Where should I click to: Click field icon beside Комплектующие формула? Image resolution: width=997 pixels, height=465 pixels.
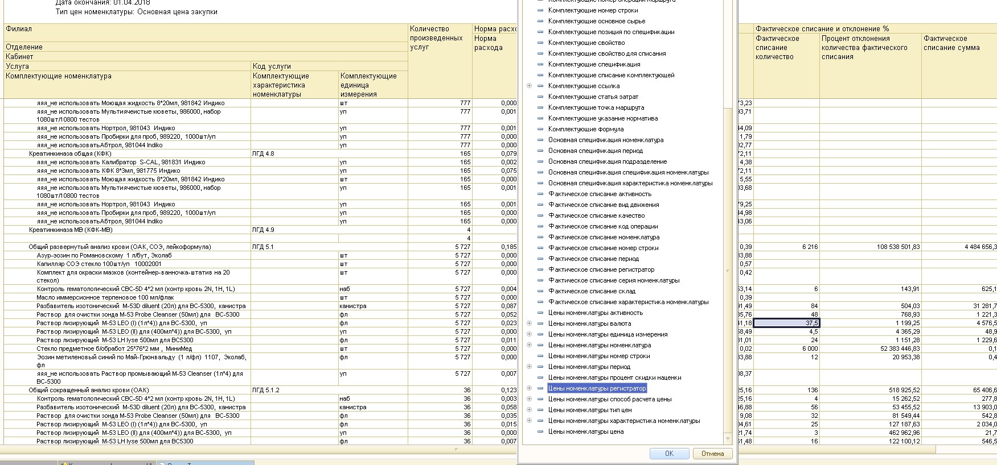pos(540,129)
